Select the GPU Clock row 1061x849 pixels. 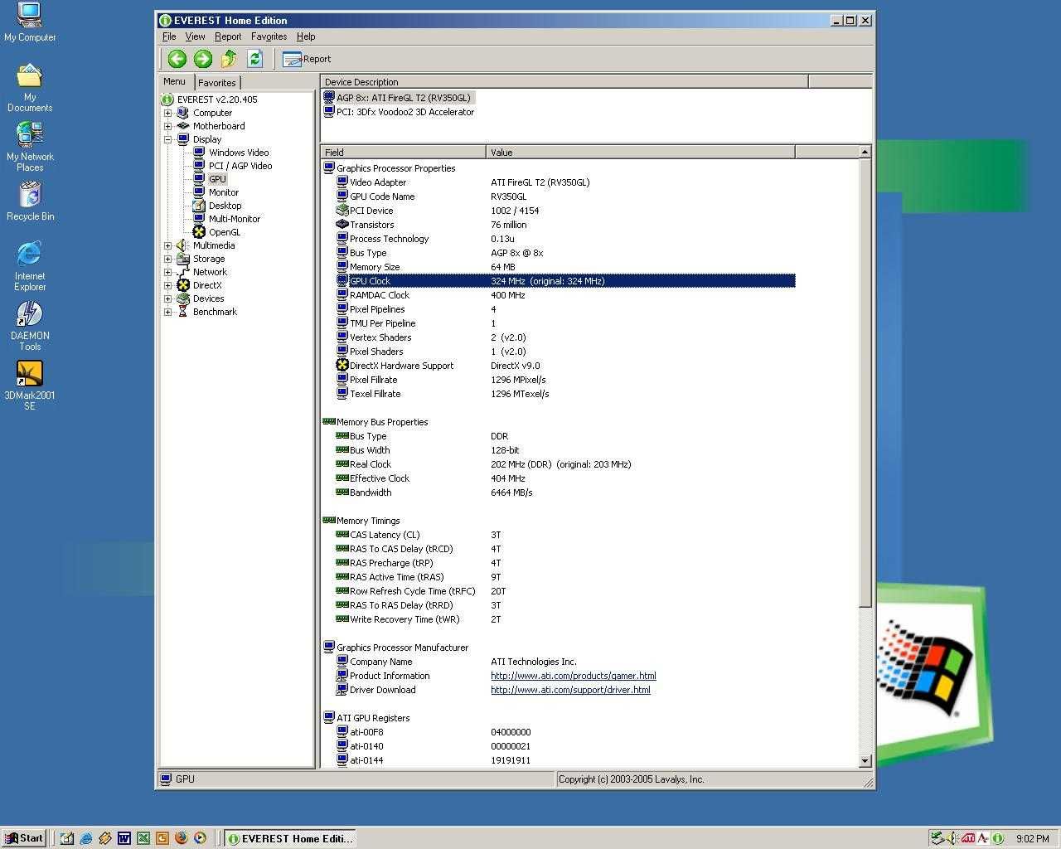click(565, 281)
